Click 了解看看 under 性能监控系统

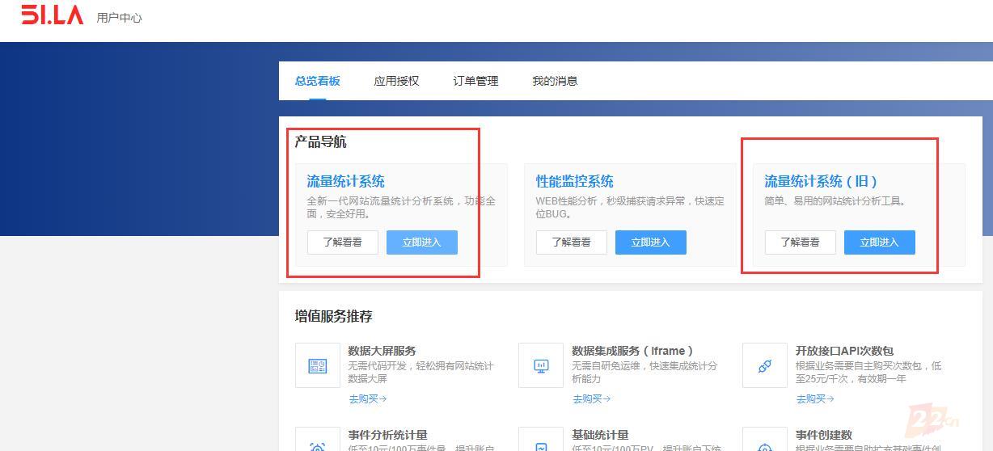(572, 242)
